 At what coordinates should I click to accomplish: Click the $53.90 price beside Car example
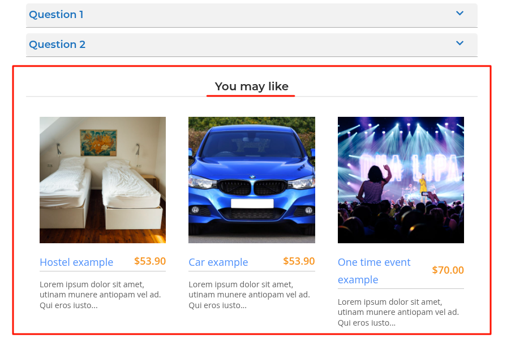coord(299,261)
